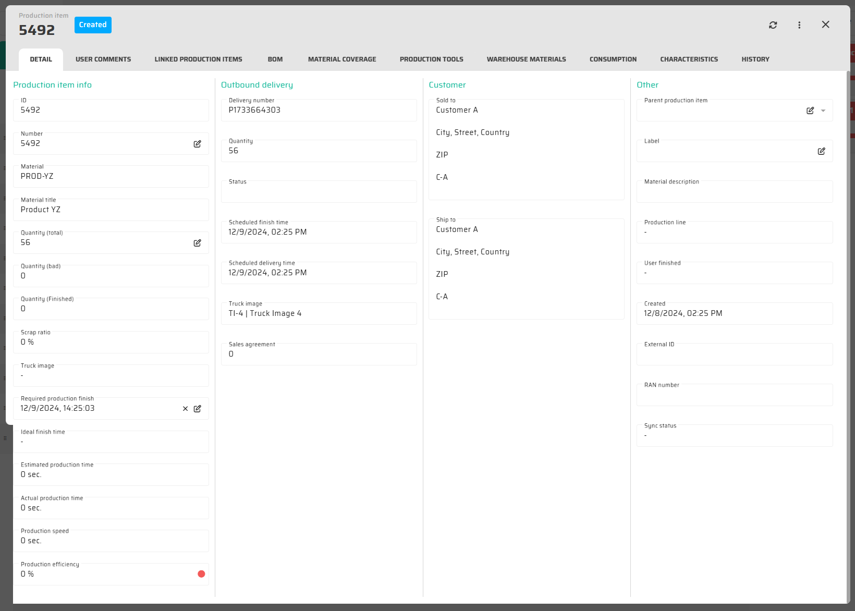Close the production item dialog

[825, 25]
